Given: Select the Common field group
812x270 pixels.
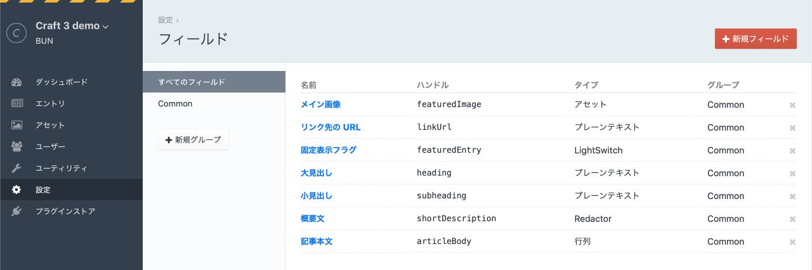Looking at the screenshot, I should coord(175,103).
